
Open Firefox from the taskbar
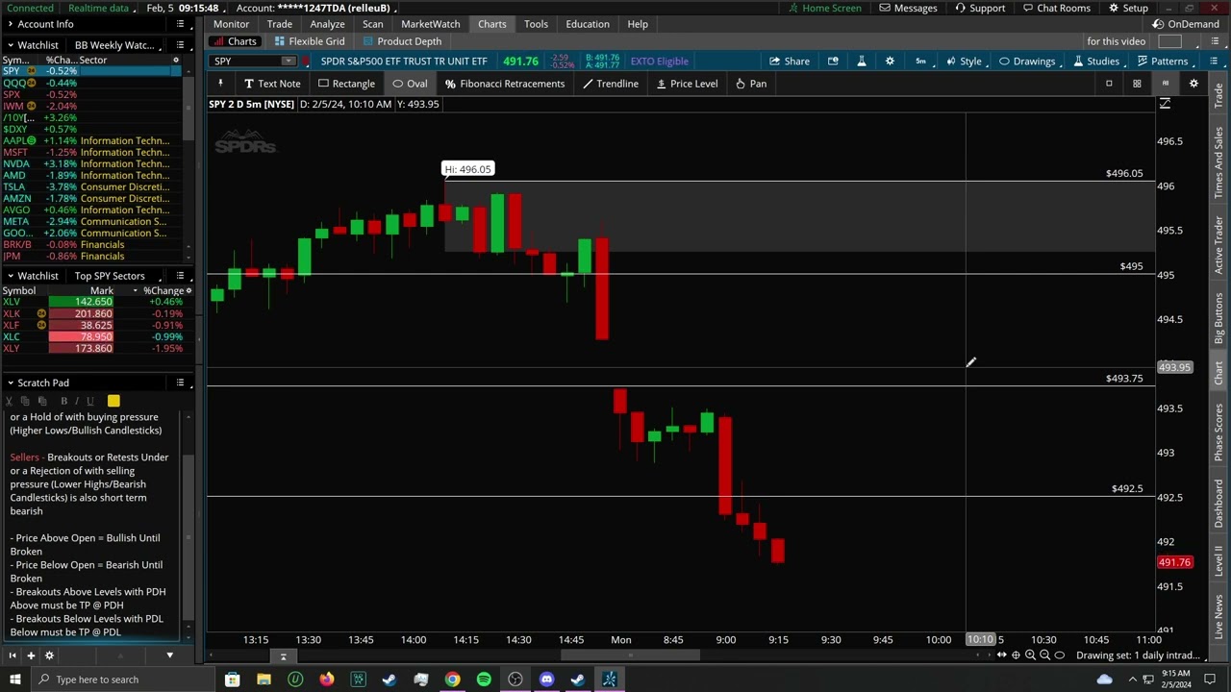[327, 680]
